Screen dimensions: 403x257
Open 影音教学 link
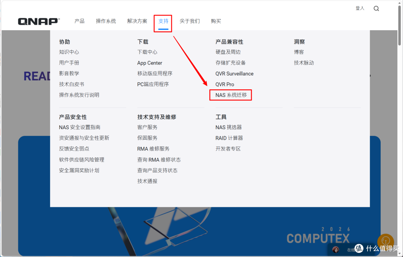[69, 74]
